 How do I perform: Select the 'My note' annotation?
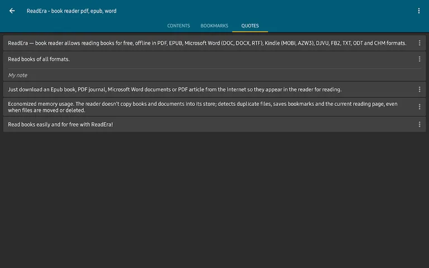click(x=17, y=75)
